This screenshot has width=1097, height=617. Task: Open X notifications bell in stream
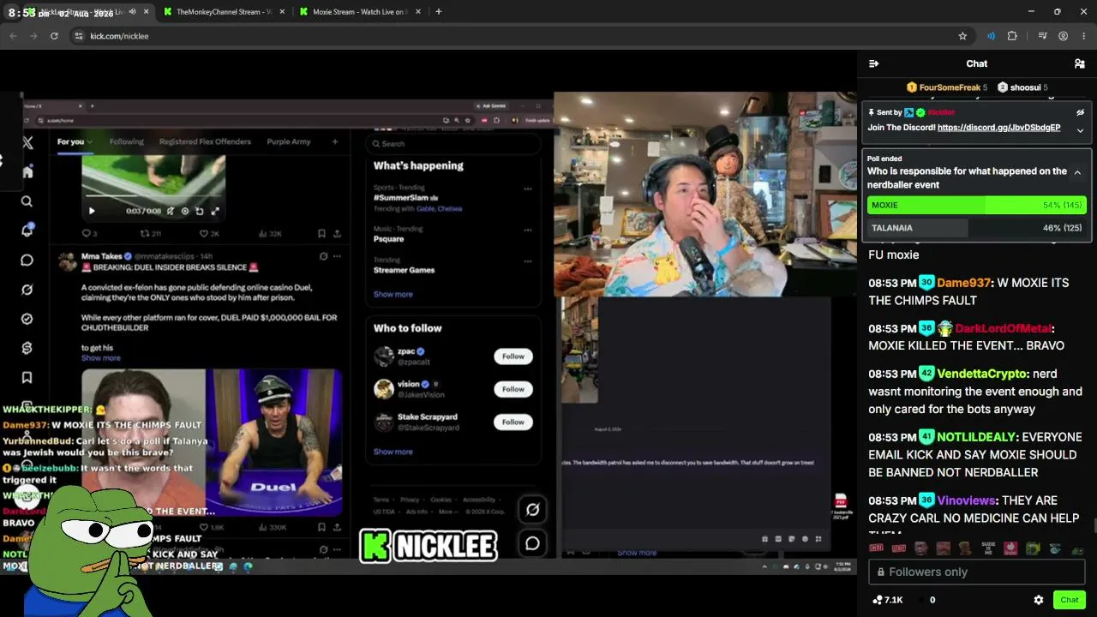pos(27,231)
